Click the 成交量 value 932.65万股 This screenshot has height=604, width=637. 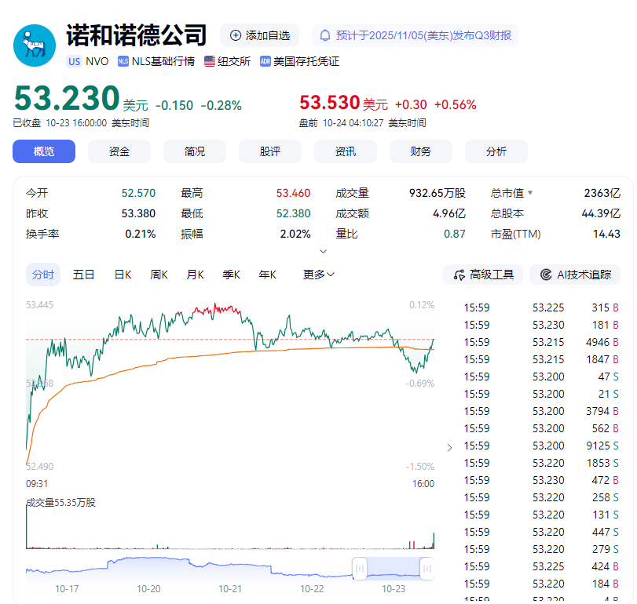tap(437, 193)
